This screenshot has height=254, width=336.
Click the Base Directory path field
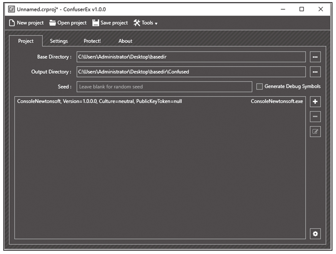click(x=191, y=57)
